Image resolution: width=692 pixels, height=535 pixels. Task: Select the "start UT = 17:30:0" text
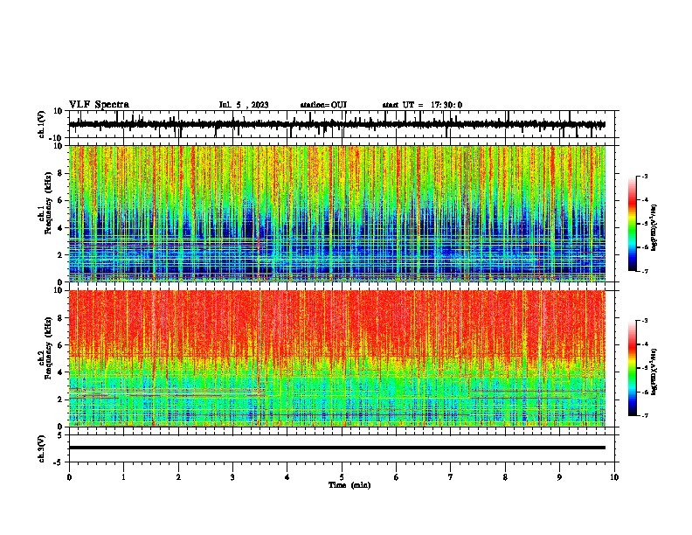click(422, 105)
